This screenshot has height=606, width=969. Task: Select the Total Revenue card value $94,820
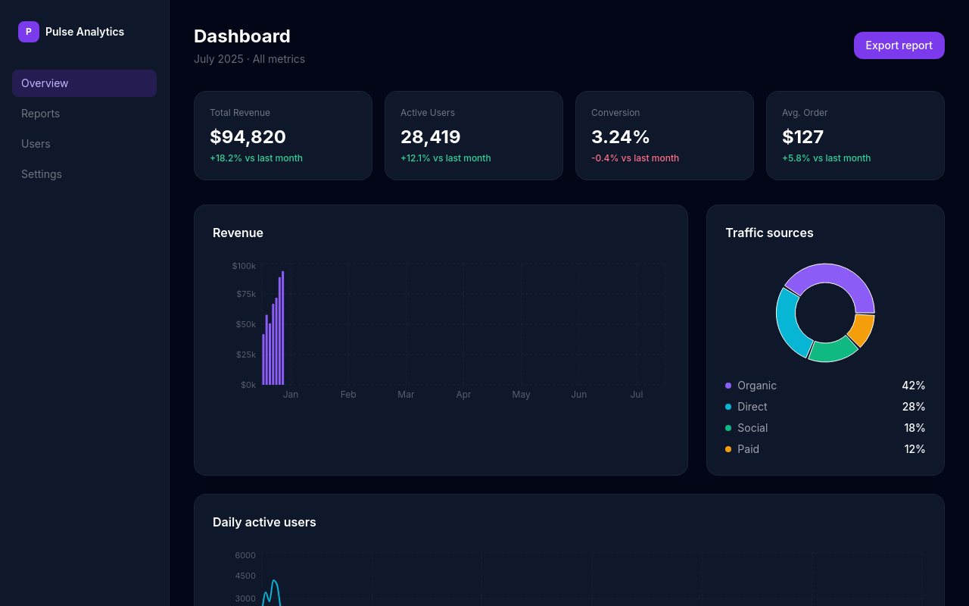248,137
